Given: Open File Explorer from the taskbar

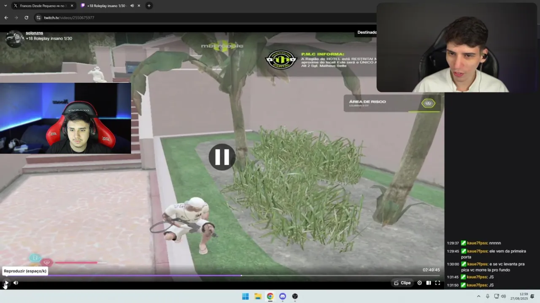Looking at the screenshot, I should pos(258,296).
